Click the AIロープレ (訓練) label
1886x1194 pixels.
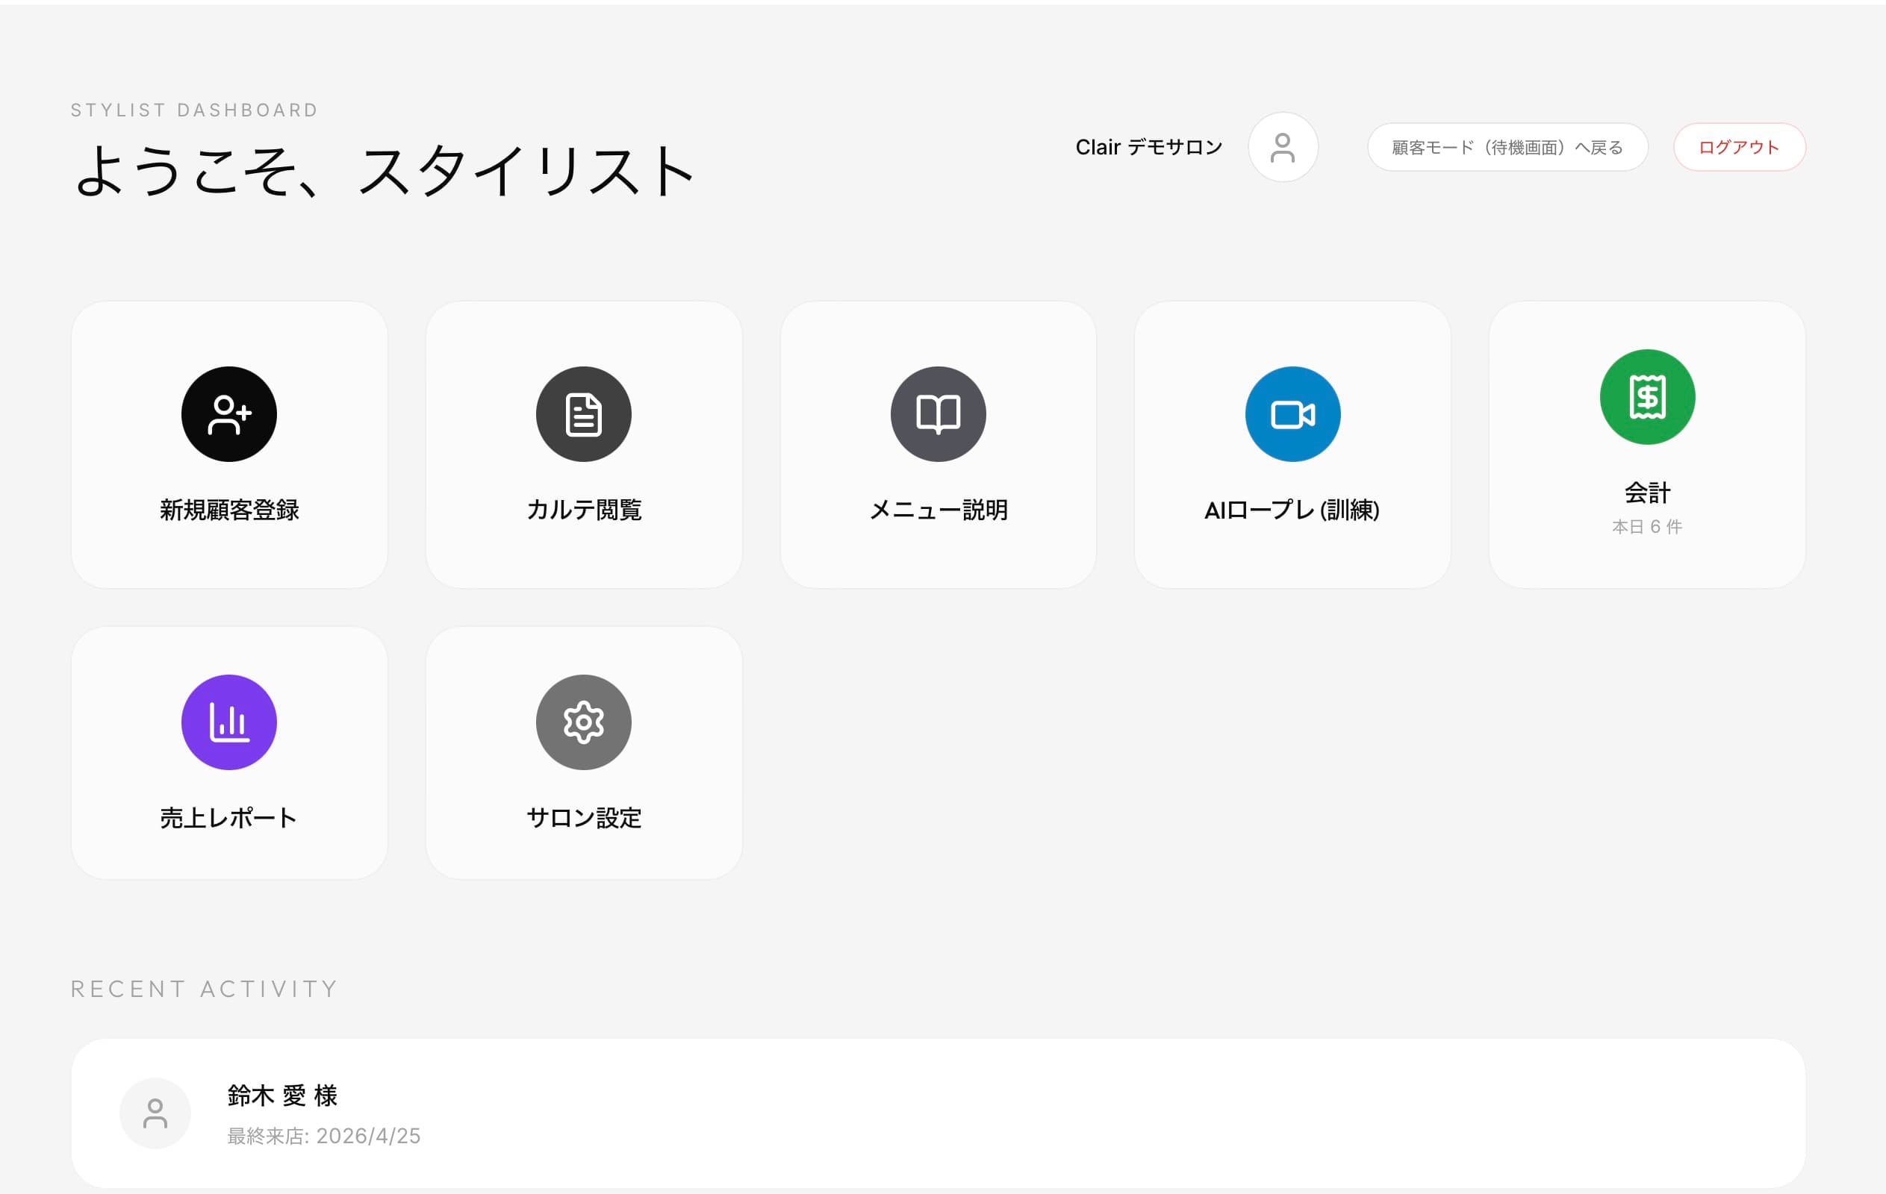1292,510
